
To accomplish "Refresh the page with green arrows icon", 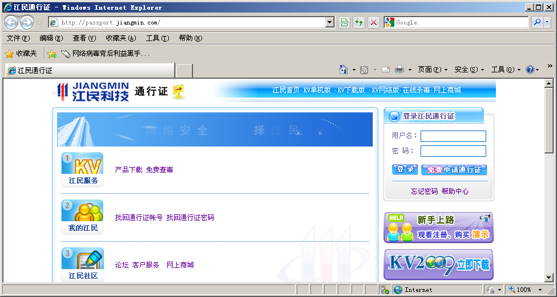I will (359, 22).
